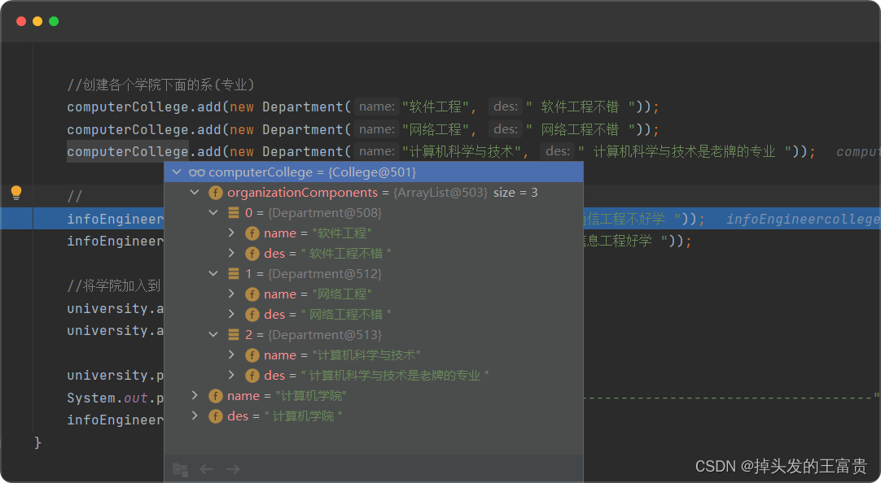881x483 pixels.
Task: Collapse the organizationComponents node
Action: pyautogui.click(x=195, y=193)
